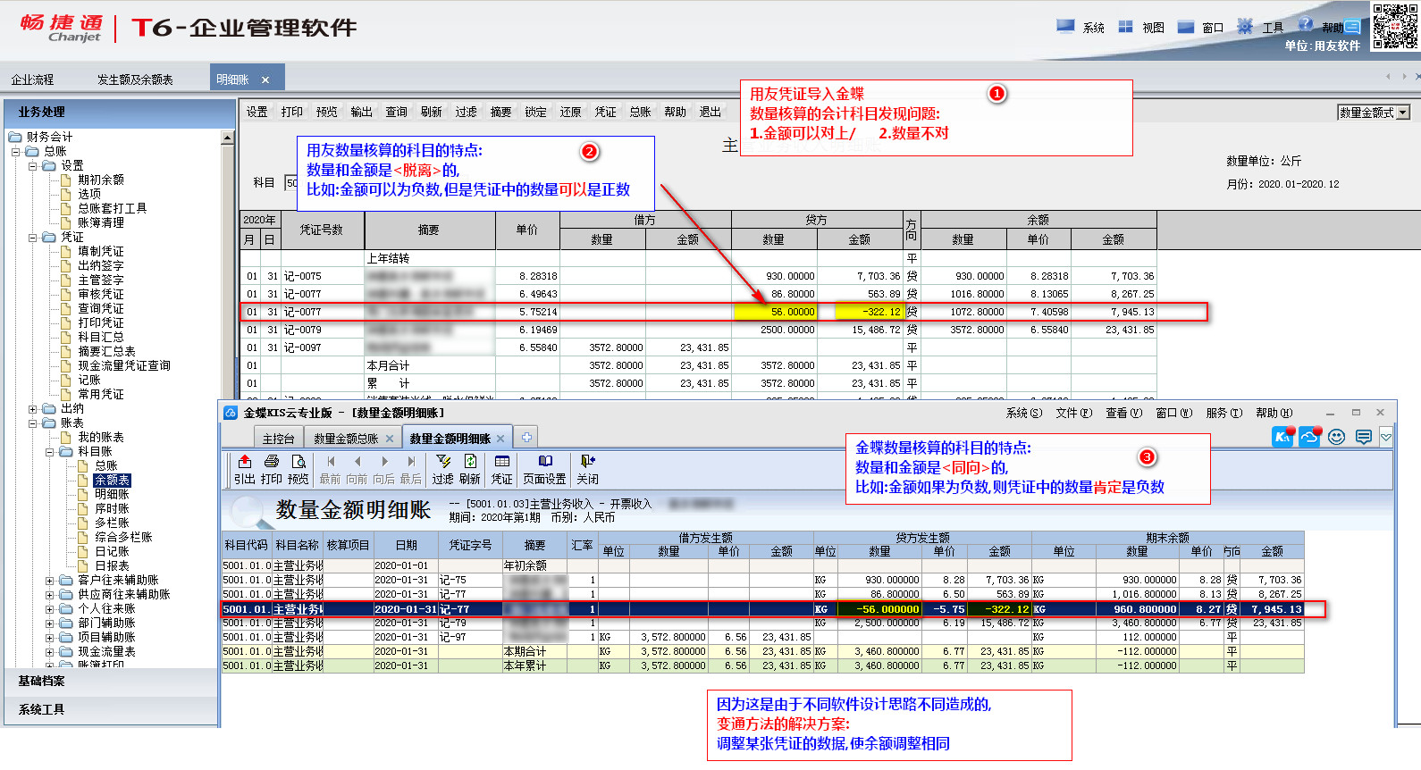Select 填制凭证 in the navigation tree
The image size is (1421, 770).
[100, 252]
